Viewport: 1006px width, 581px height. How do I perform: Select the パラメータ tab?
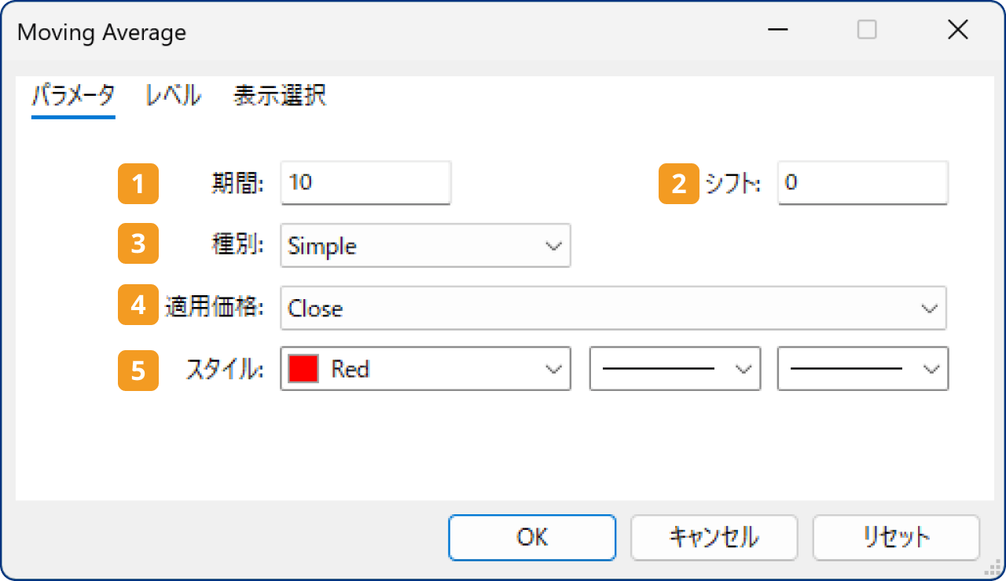tap(72, 95)
